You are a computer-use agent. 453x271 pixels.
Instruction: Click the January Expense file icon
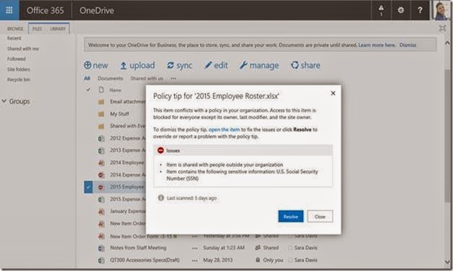pos(101,211)
